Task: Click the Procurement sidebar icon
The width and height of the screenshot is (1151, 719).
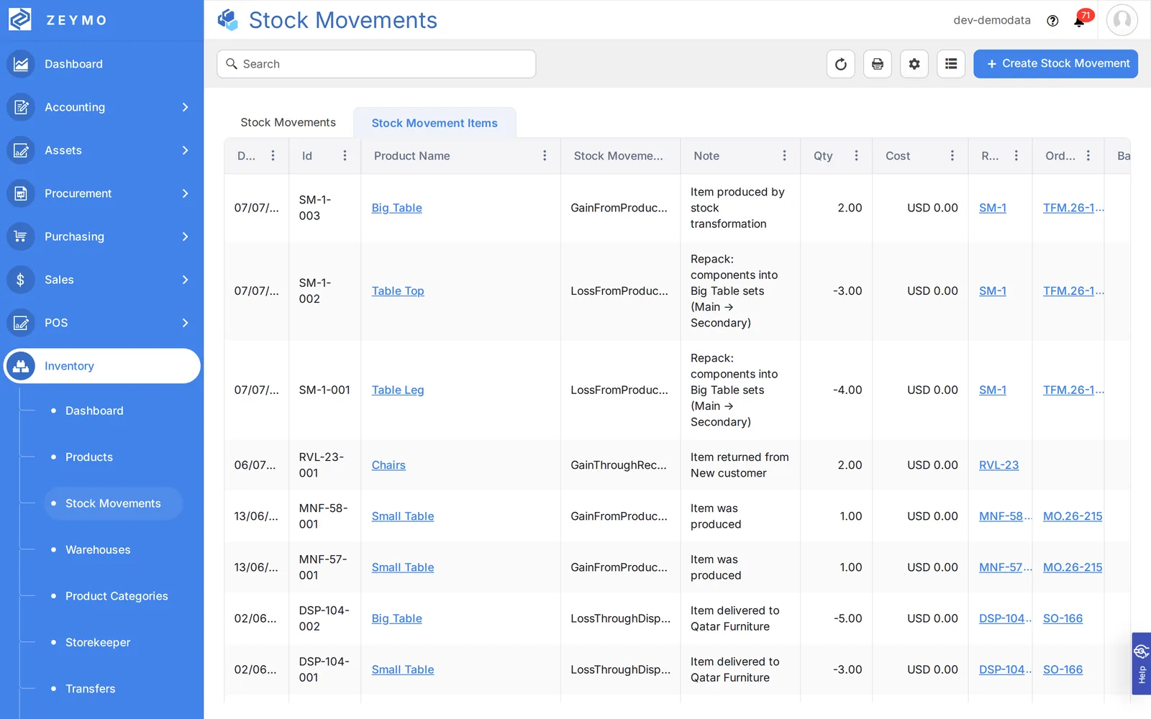Action: tap(21, 193)
